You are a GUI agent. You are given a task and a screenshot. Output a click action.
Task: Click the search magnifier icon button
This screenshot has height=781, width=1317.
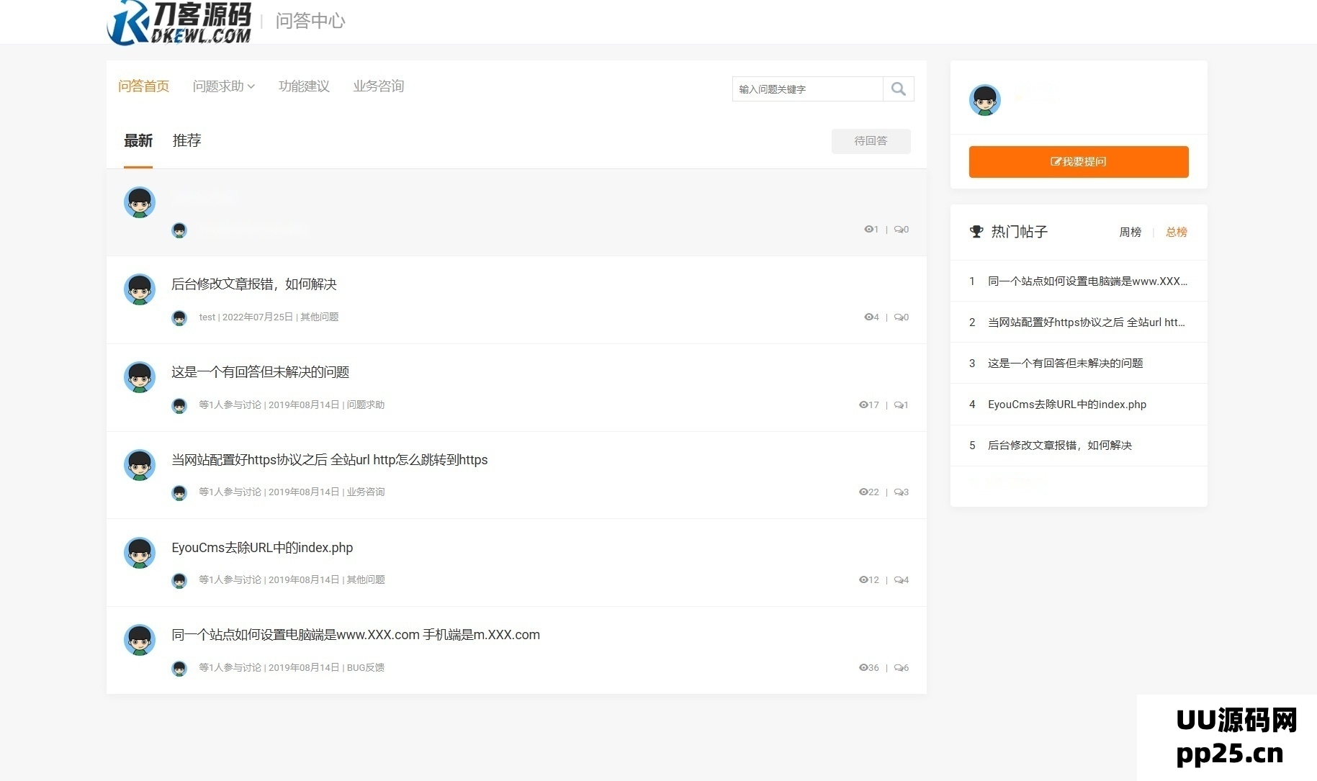coord(898,89)
